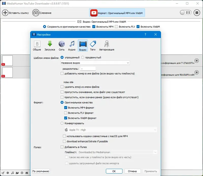Click the Применить button

[x=150, y=171]
